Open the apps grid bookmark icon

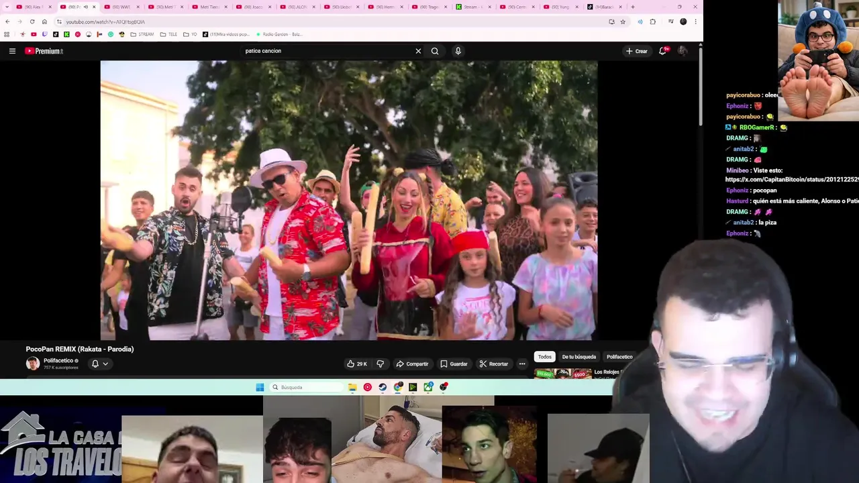point(7,34)
